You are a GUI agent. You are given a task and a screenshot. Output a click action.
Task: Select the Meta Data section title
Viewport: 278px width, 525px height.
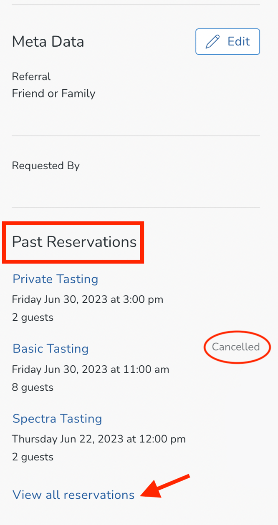(48, 41)
